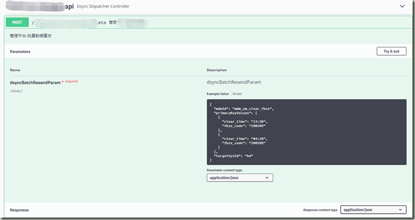Switch to the Example Value tab
The image size is (415, 220).
click(218, 94)
